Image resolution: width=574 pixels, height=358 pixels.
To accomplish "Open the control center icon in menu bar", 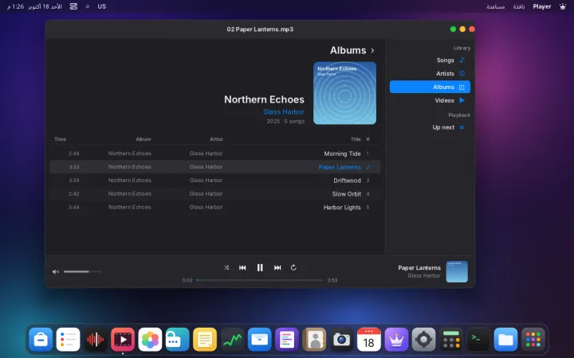I will 73,6.
